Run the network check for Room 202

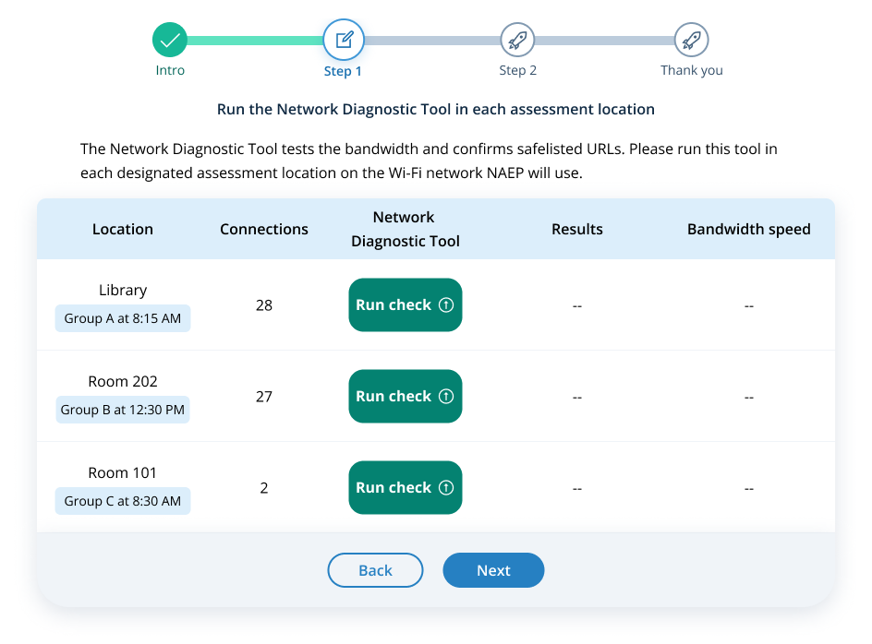(x=394, y=397)
